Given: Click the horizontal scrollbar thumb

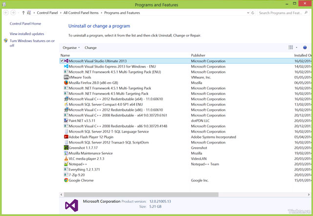Looking at the screenshot, I should coord(141,194).
